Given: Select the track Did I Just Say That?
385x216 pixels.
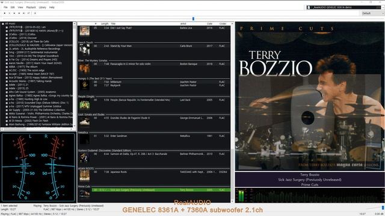Looking at the screenshot, I should coord(161,28).
